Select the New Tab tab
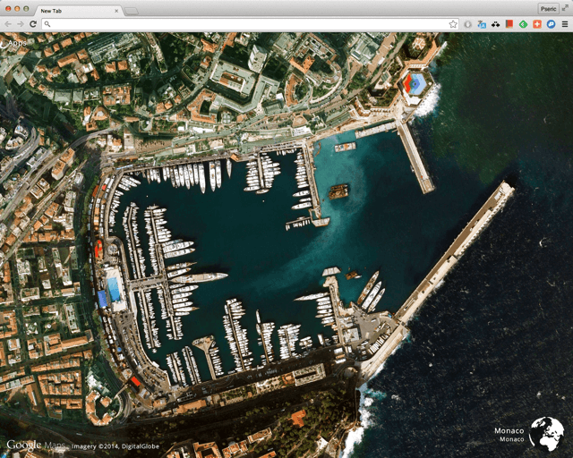Image resolution: width=573 pixels, height=458 pixels. 72,10
